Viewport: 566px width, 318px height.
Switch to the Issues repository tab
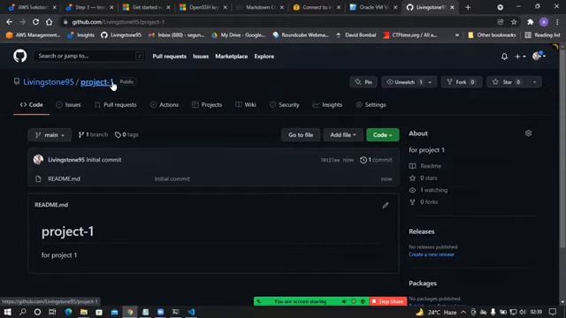(69, 105)
